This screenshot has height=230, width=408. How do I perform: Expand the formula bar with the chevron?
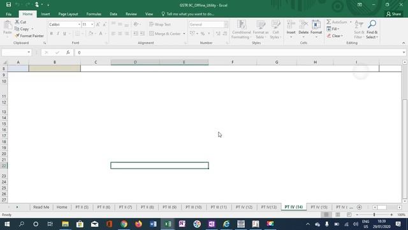(404, 52)
